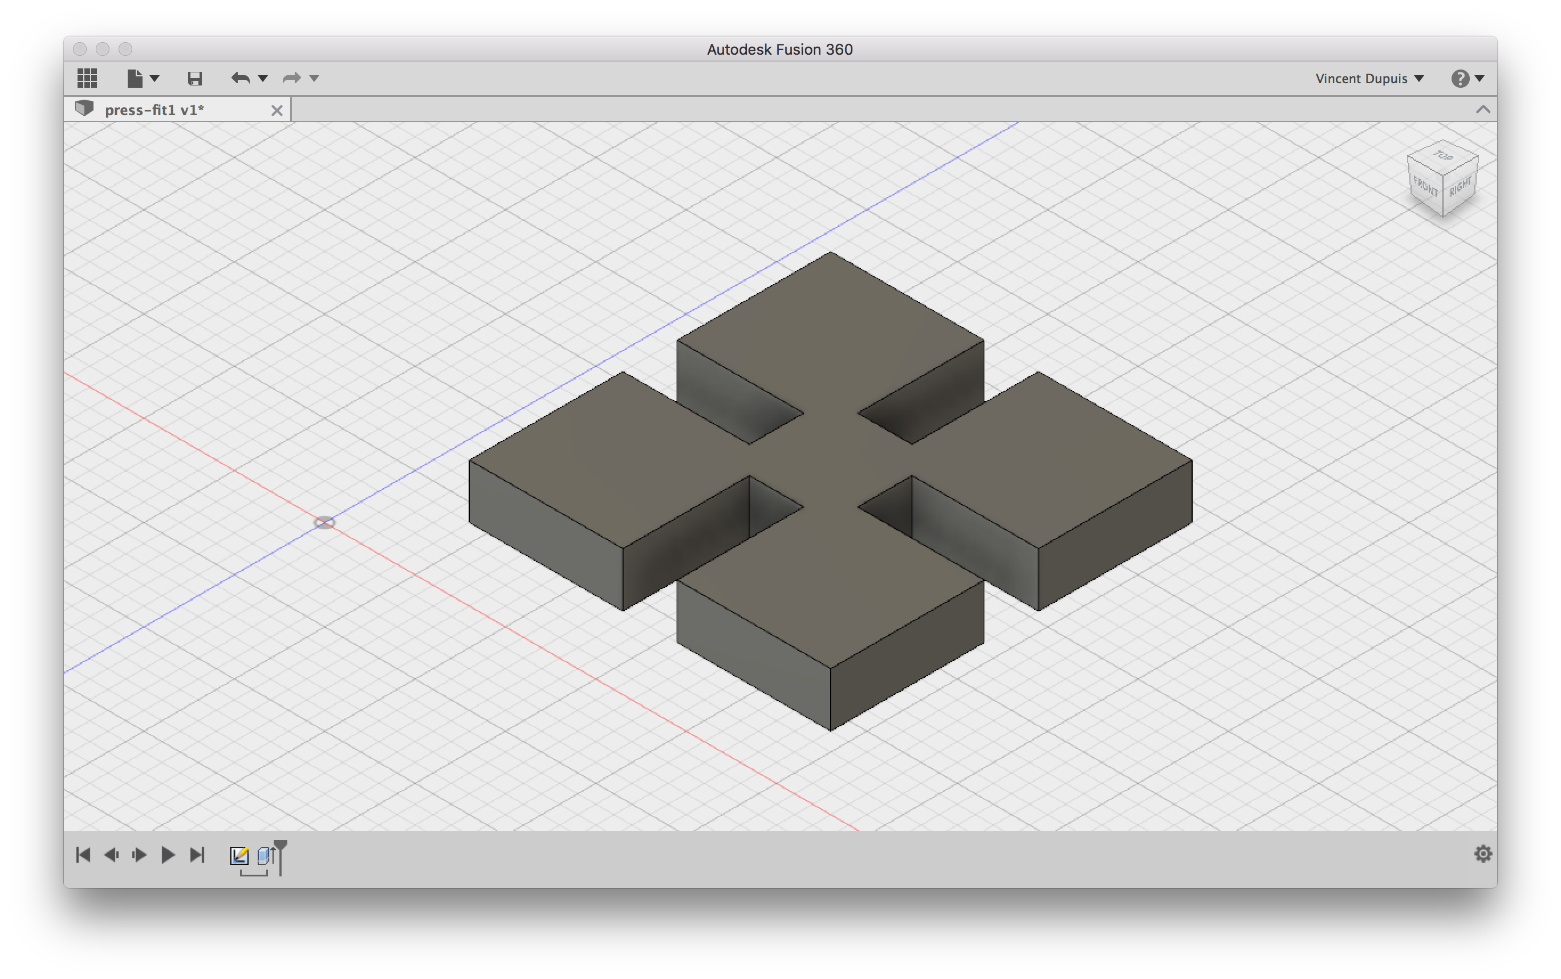Image resolution: width=1561 pixels, height=979 pixels.
Task: Click the RIGHT face of ViewCube
Action: pos(1460,187)
